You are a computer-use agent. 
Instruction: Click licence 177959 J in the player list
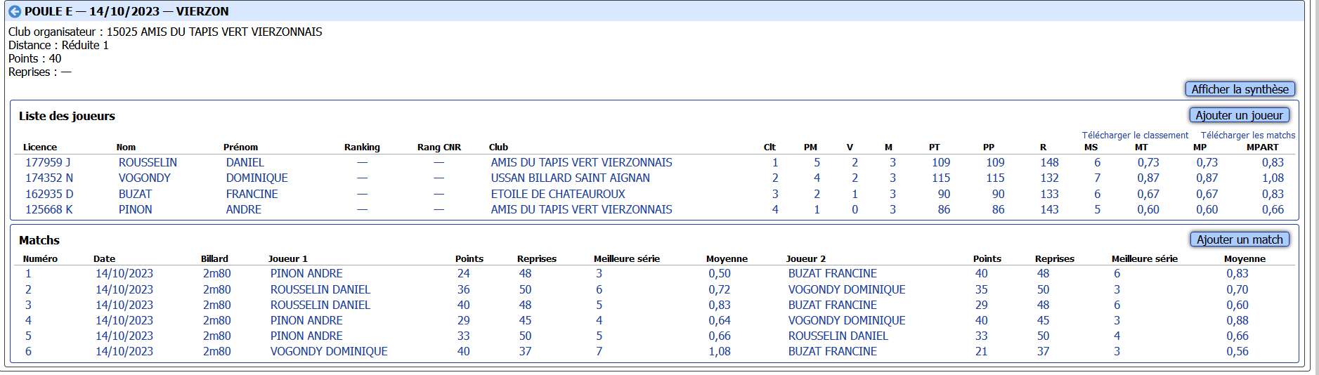(48, 162)
